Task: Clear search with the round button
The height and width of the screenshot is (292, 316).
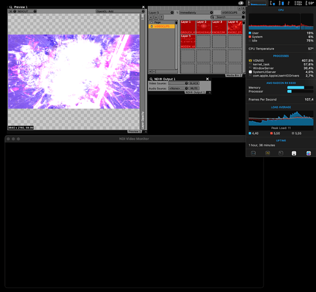Action: (x=243, y=17)
